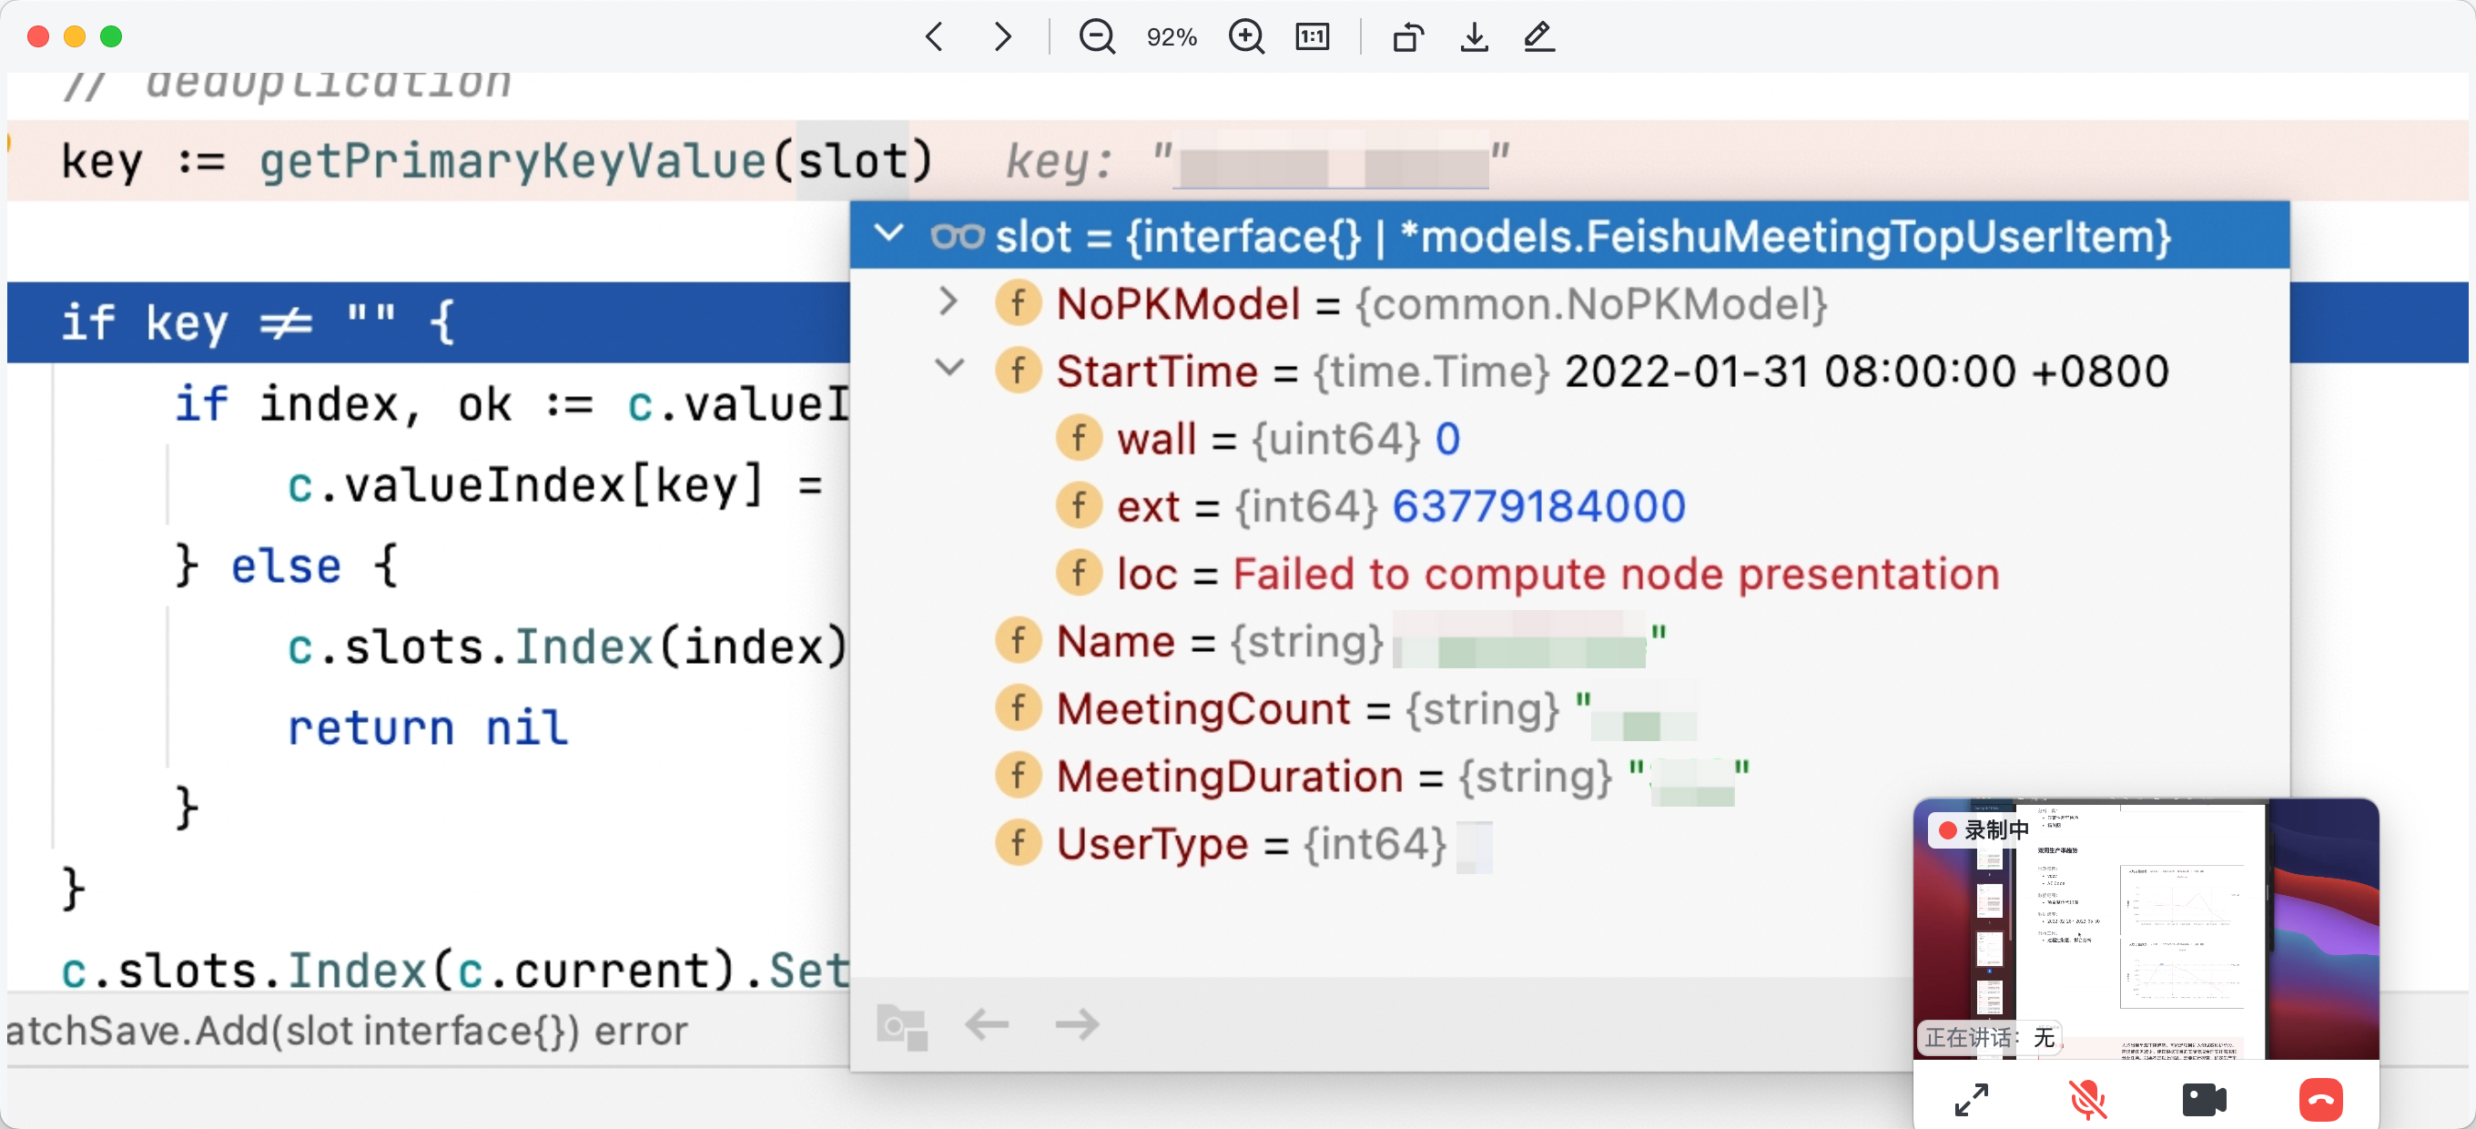2476x1129 pixels.
Task: Click the 92% zoom level indicator
Action: 1171,36
